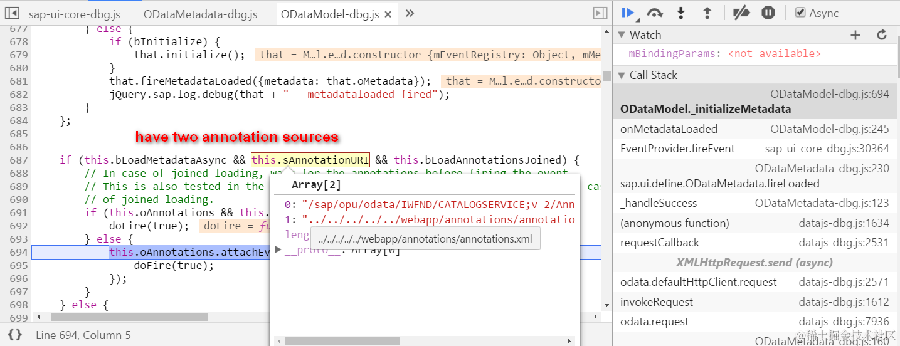This screenshot has width=900, height=346.
Task: Click line number 694 in gutter
Action: [19, 252]
